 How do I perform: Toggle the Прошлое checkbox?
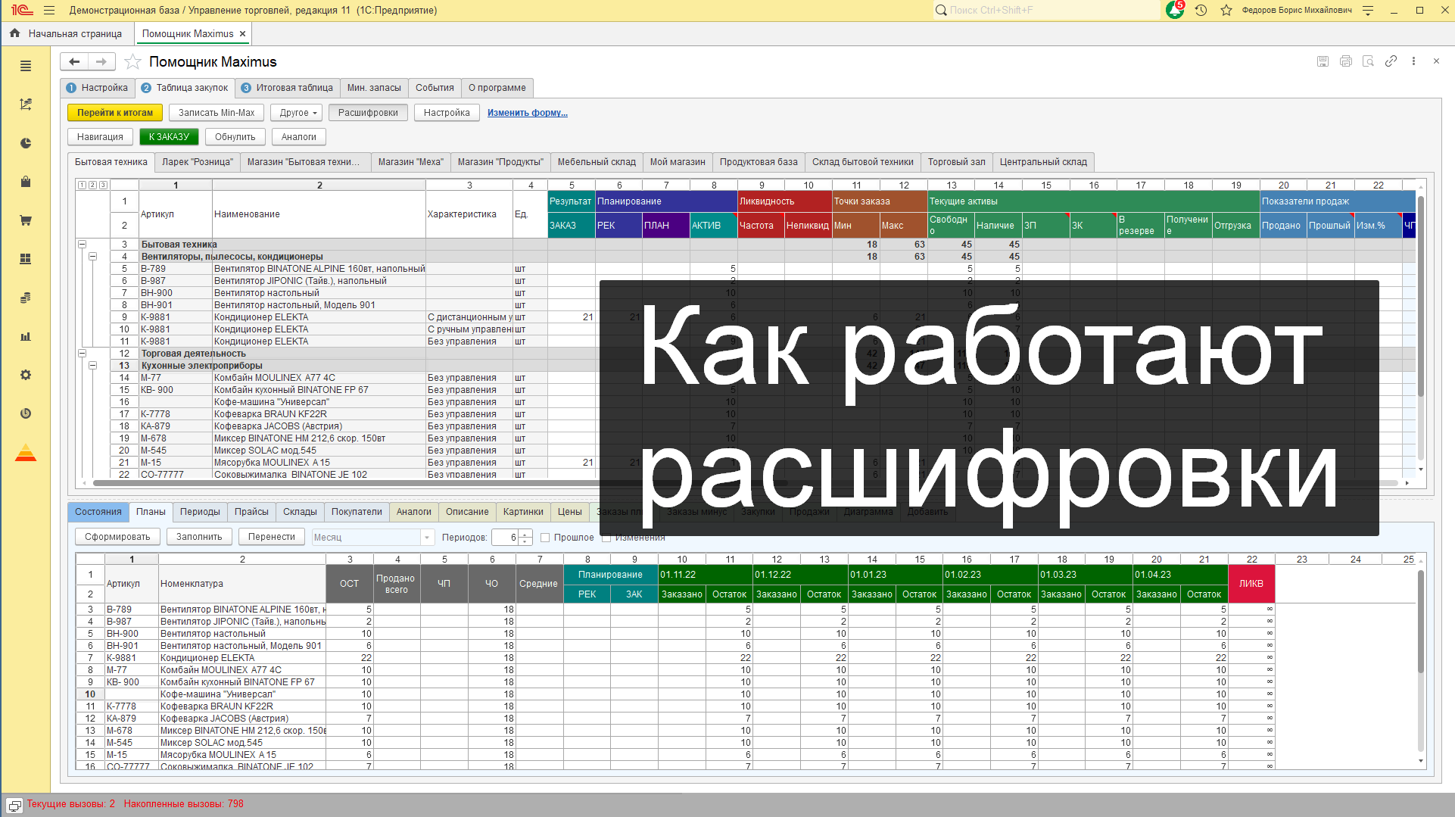pyautogui.click(x=545, y=538)
